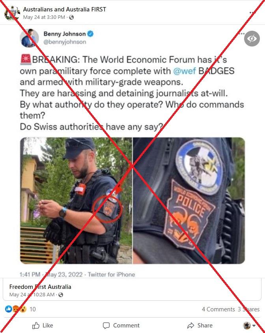Image resolution: width=265 pixels, height=333 pixels.
Task: Open the left photo of the officer
Action: click(76, 201)
